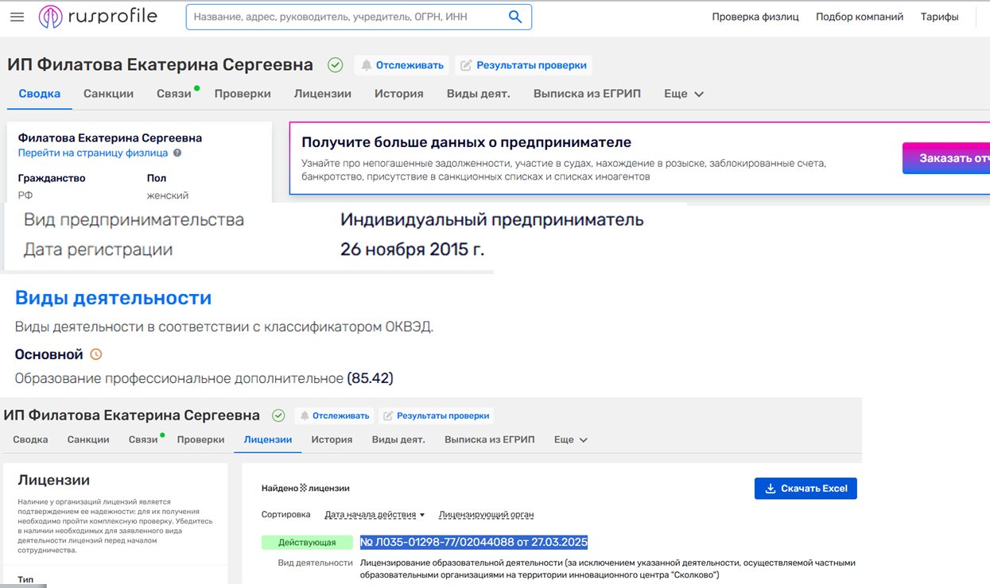Open Перейти на страницу физлица link
This screenshot has width=990, height=588.
click(93, 153)
